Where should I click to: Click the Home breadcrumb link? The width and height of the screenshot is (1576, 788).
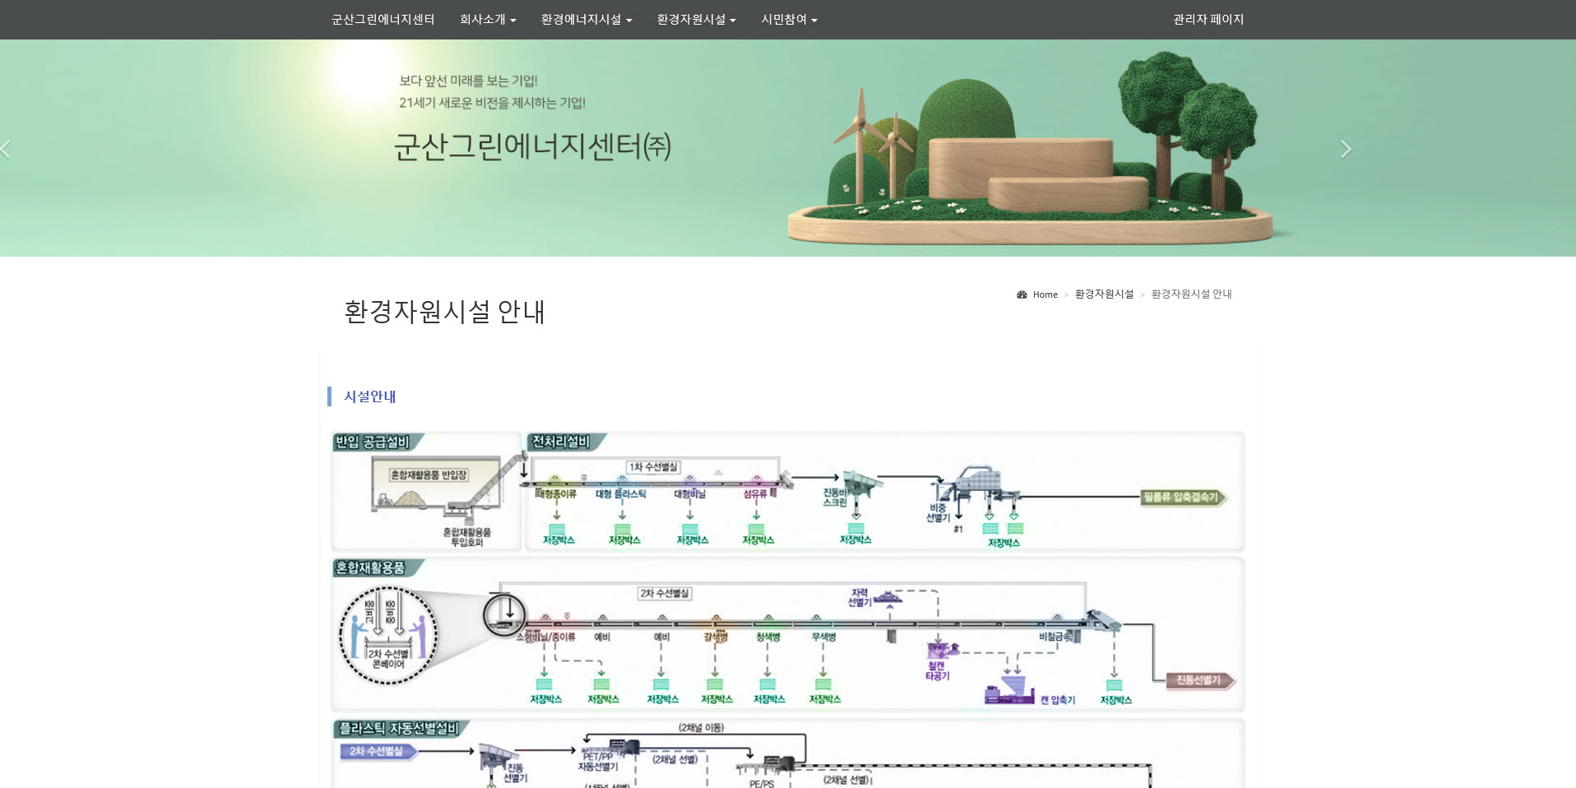1045,294
